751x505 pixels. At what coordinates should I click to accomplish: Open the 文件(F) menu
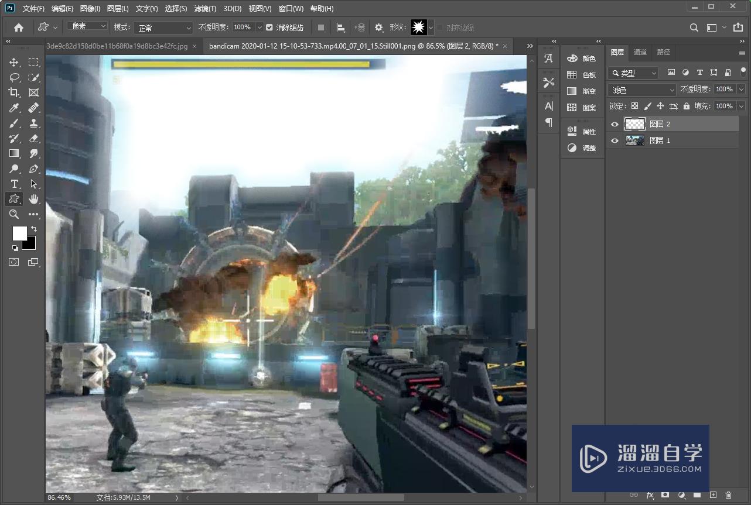coord(33,9)
